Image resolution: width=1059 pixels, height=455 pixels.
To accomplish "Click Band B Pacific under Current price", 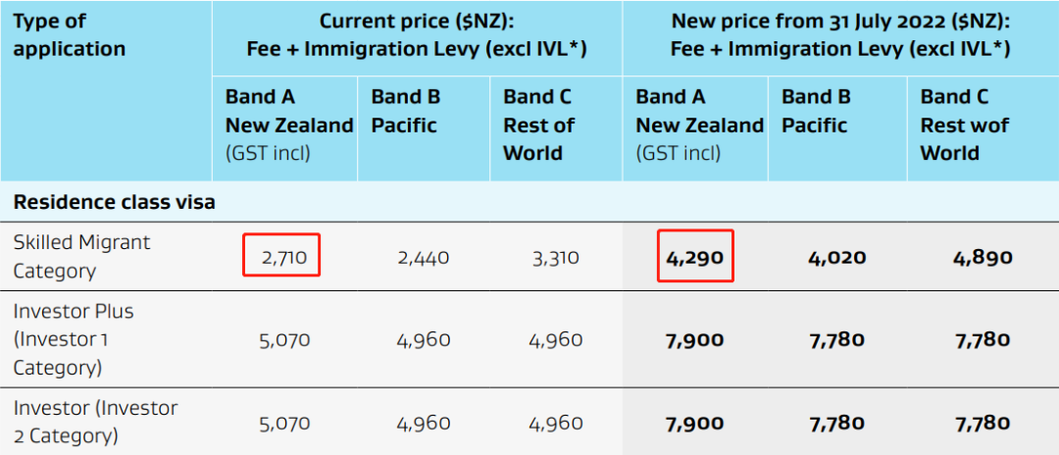I will pos(405,111).
